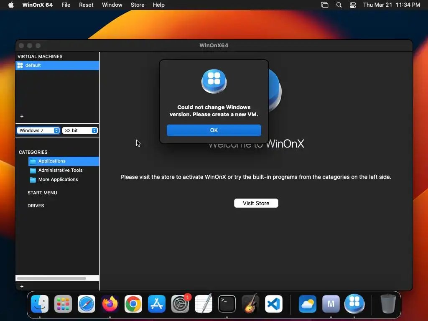This screenshot has width=428, height=321.
Task: Open Finder from the Dock
Action: click(40, 304)
